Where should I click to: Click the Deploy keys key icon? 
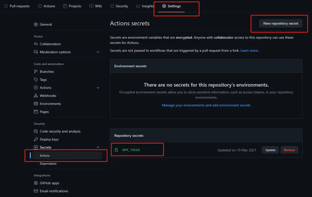tap(36, 139)
